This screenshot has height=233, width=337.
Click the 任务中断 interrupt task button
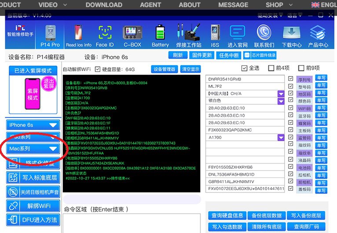pos(229,55)
